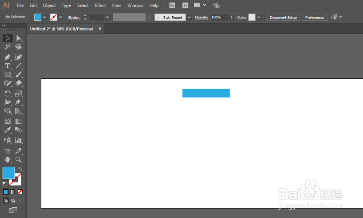This screenshot has width=363, height=218.
Task: Select the Line Segment tool
Action: (19, 66)
